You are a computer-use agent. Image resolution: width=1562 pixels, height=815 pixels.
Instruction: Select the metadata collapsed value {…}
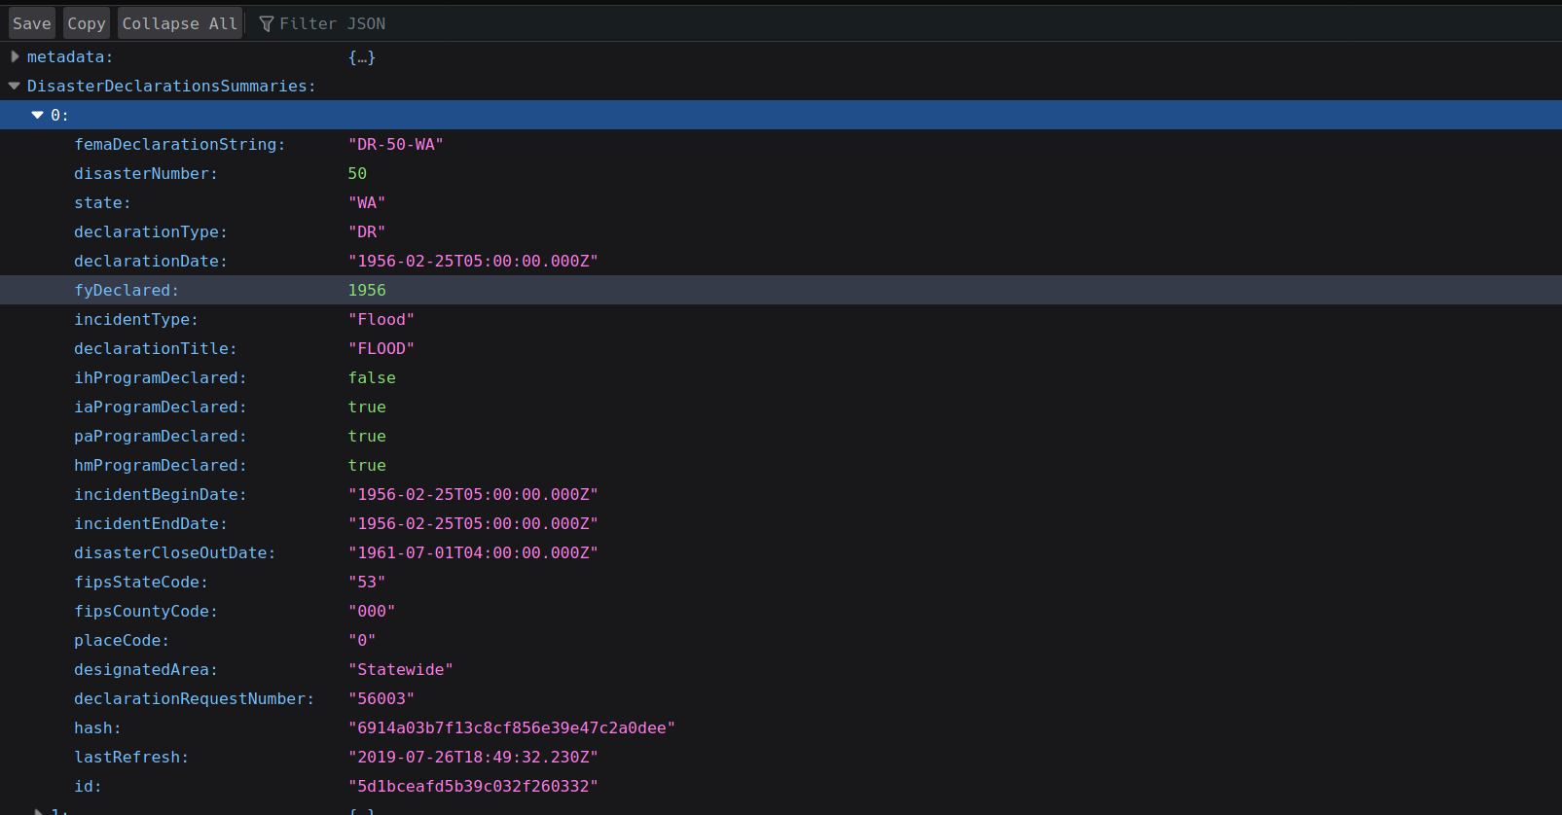point(362,56)
